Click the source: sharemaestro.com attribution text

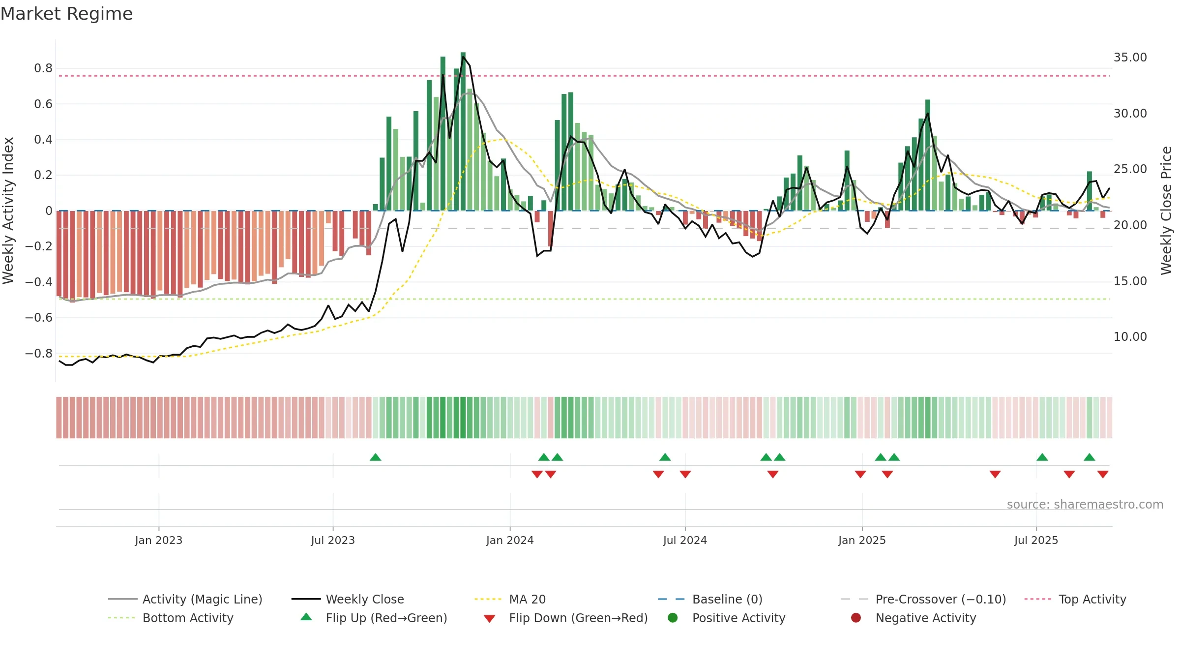point(1085,504)
